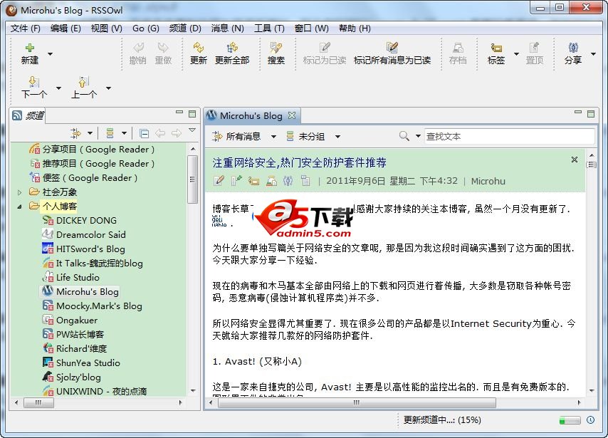This screenshot has width=608, height=438.
Task: Click the 置顶 (Sticky) toolbar icon
Action: 535,48
